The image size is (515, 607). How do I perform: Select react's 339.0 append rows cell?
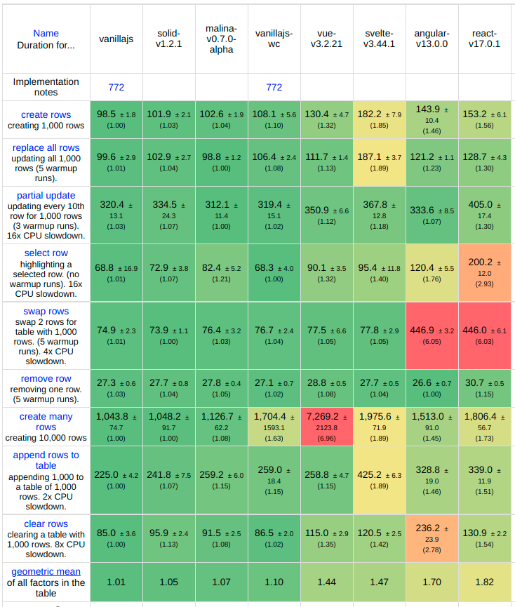[484, 480]
